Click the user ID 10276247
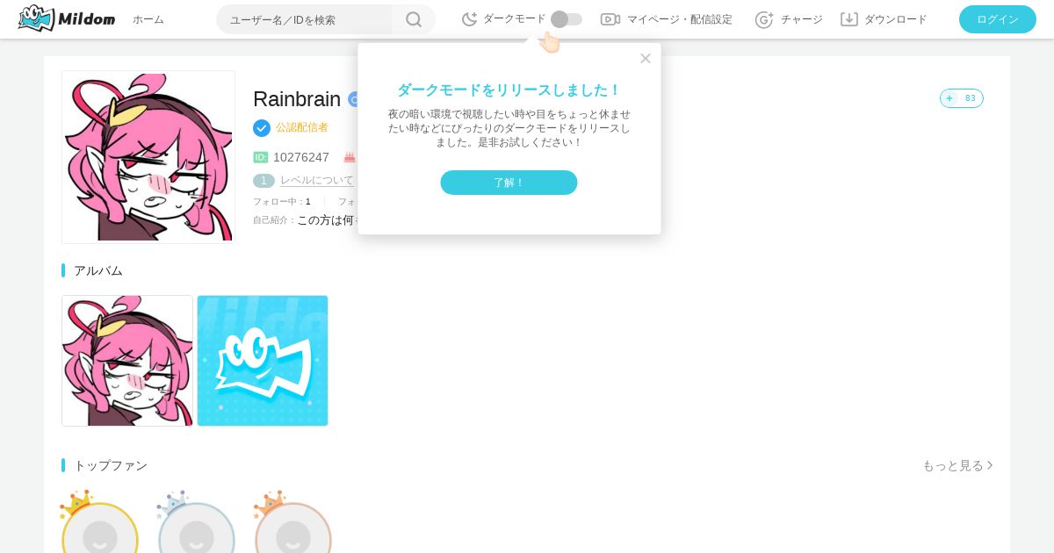The width and height of the screenshot is (1054, 553). click(301, 157)
